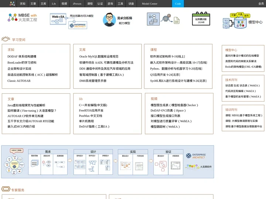Open the 咨询 menu item
This screenshot has height=199, width=266.
click(110, 4)
